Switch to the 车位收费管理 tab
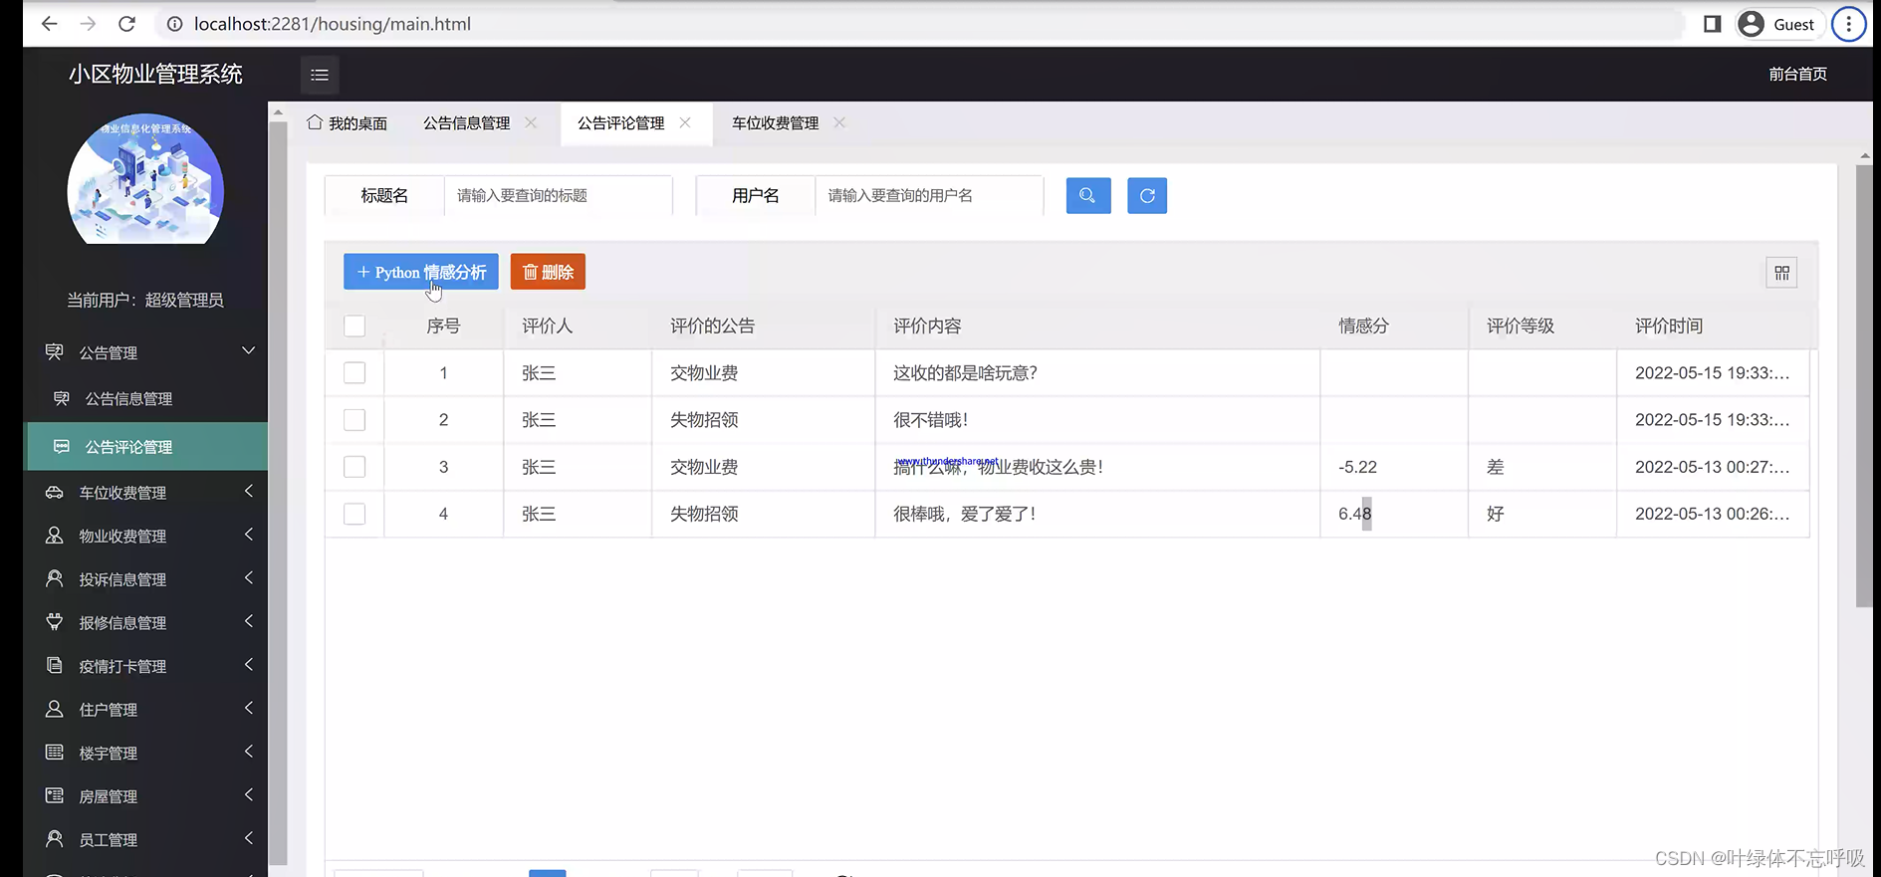 [x=775, y=122]
